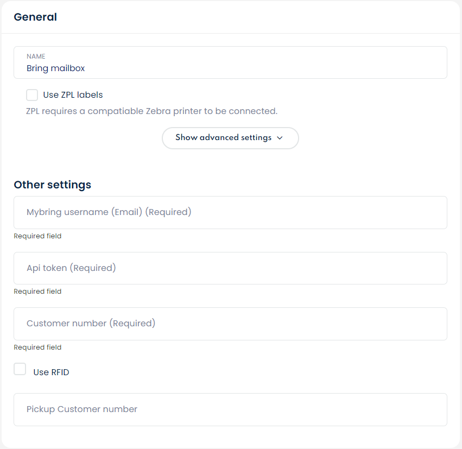The height and width of the screenshot is (449, 462).
Task: Click "Required field" message under Customer number
Action: click(37, 347)
